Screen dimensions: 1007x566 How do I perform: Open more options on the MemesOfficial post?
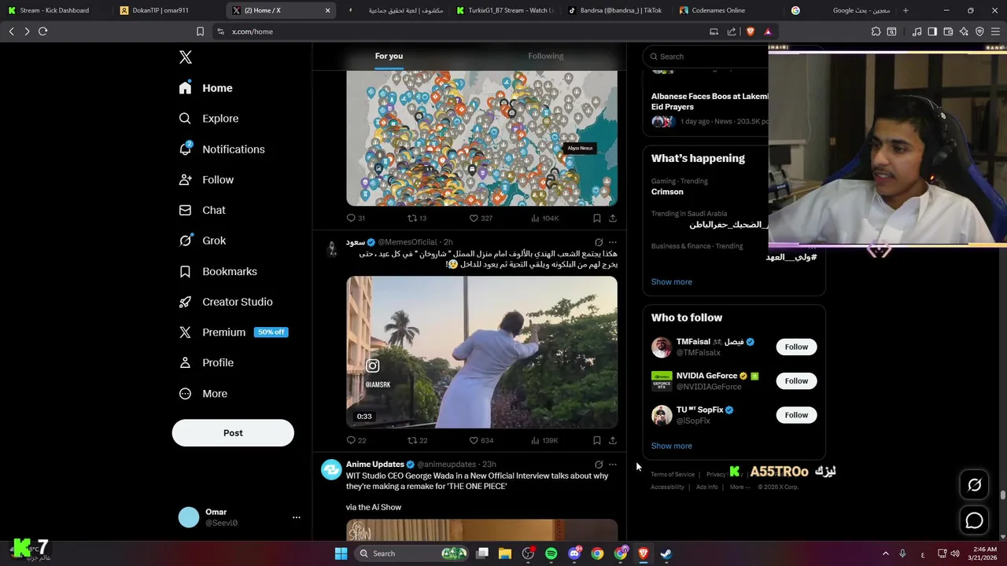click(x=613, y=242)
